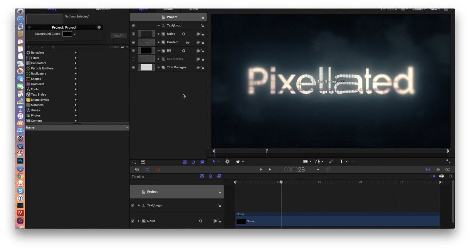The width and height of the screenshot is (470, 250).
Task: Expand Text/Logo group in the timeline
Action: tap(139, 205)
